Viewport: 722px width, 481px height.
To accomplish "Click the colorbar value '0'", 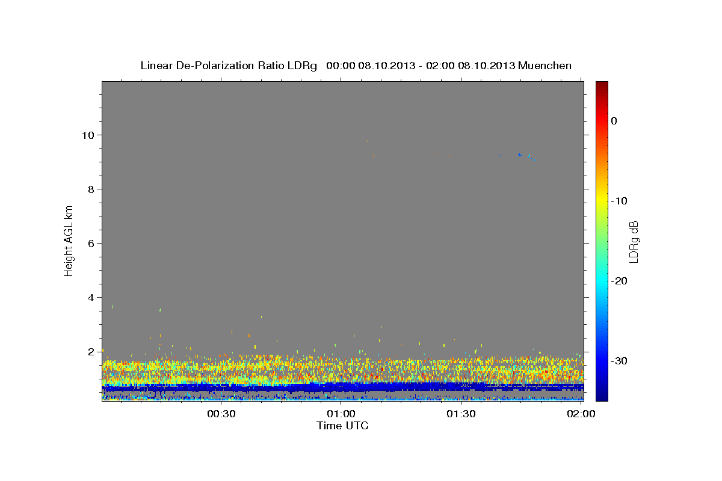I will pyautogui.click(x=614, y=121).
